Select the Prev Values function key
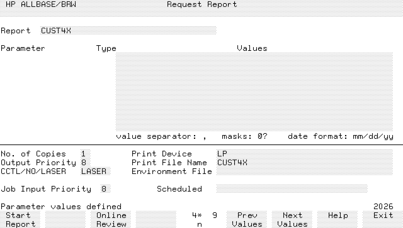This screenshot has height=228, width=403. 247,220
